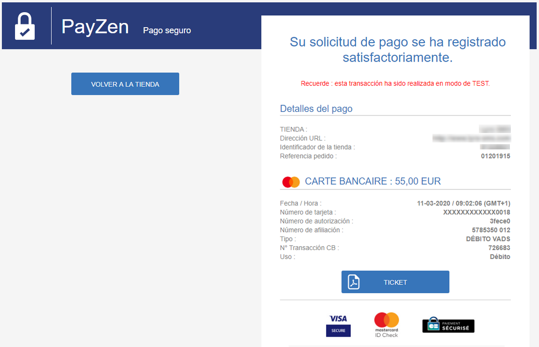Click the CARTE BANCAIRE : 55,00 EUR heading
Screen dimensions: 539x347
[x=373, y=181]
